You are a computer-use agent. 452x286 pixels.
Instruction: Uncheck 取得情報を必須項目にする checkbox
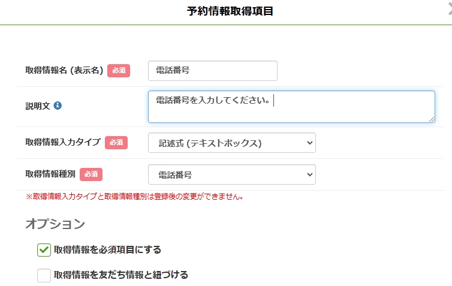pyautogui.click(x=44, y=250)
